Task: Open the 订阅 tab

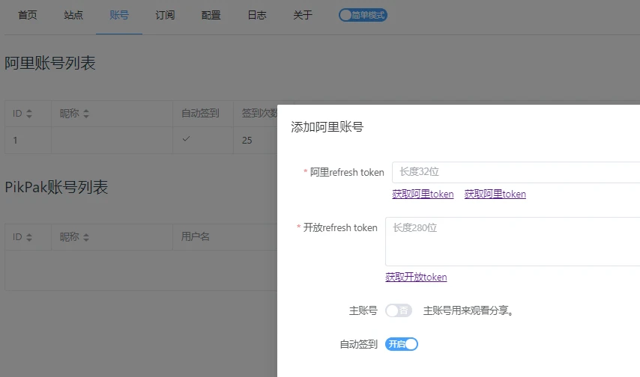Action: coord(165,16)
